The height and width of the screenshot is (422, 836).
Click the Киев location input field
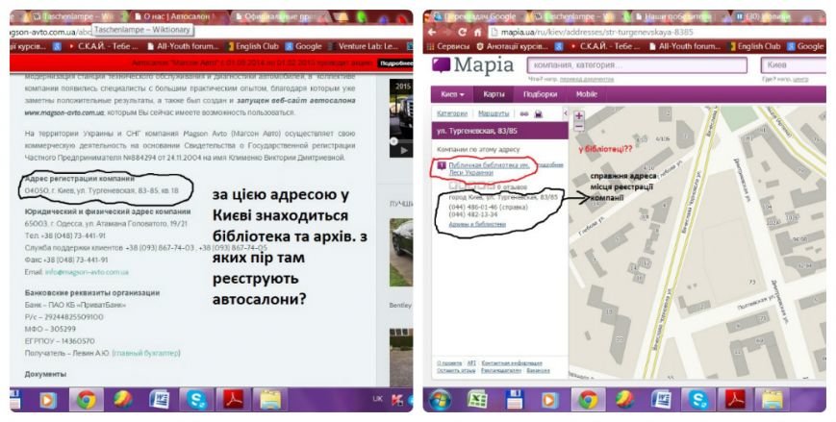tap(794, 65)
